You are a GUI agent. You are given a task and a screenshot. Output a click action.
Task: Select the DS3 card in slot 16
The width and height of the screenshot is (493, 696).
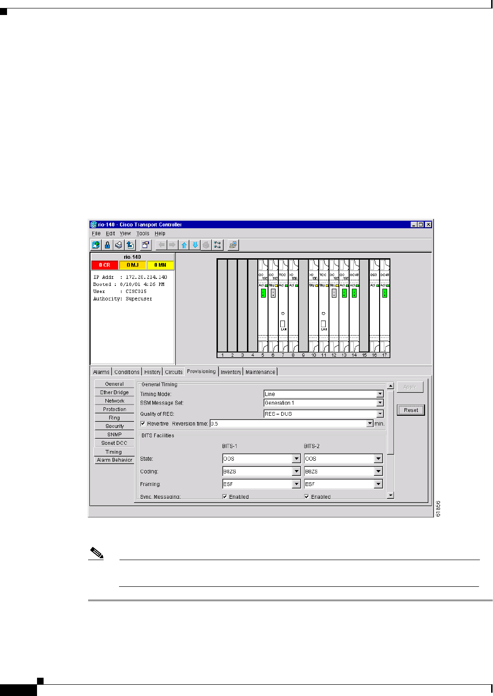click(x=374, y=306)
